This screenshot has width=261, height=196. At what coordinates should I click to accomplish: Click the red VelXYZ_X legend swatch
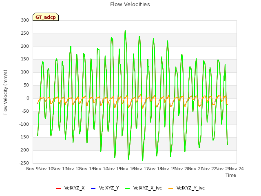tap(58, 189)
